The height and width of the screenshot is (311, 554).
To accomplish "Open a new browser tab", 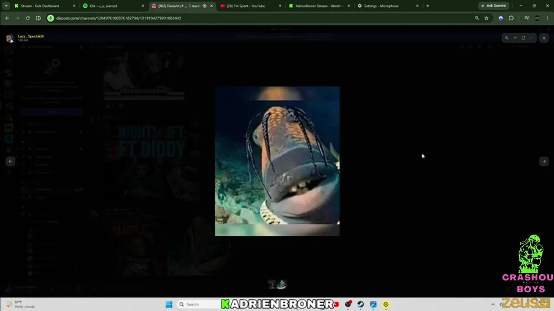I will [428, 6].
